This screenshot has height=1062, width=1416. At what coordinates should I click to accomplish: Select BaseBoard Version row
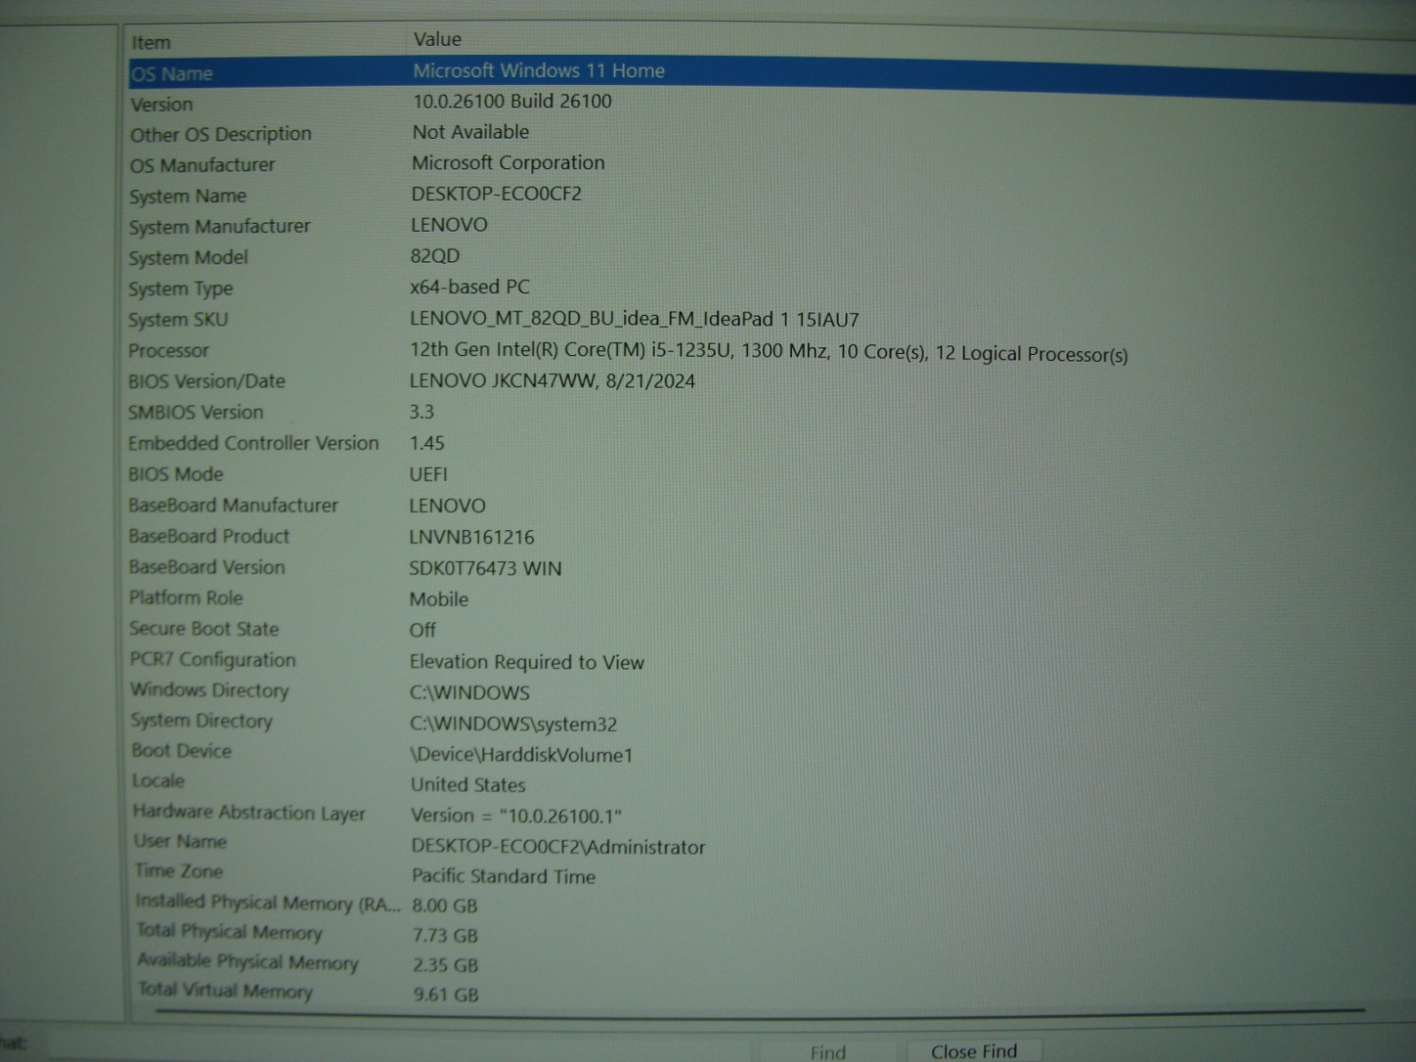click(207, 567)
